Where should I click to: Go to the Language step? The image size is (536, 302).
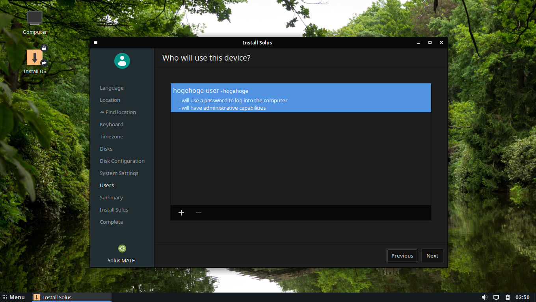112,88
